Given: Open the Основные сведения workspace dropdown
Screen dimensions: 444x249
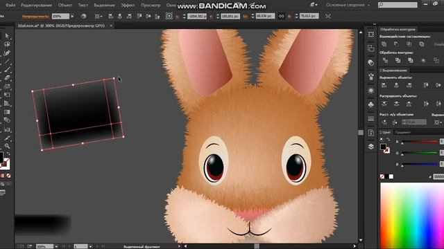Looking at the screenshot, I should (348, 5).
